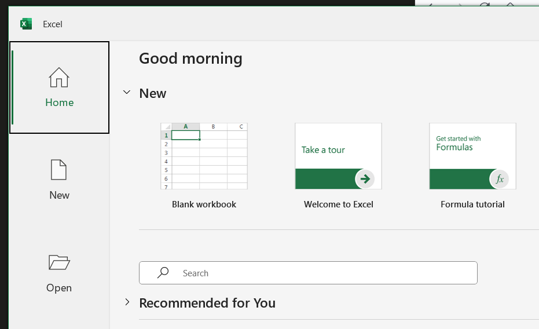Click the Open folder icon
Viewport: 539px width, 329px height.
[x=59, y=262]
